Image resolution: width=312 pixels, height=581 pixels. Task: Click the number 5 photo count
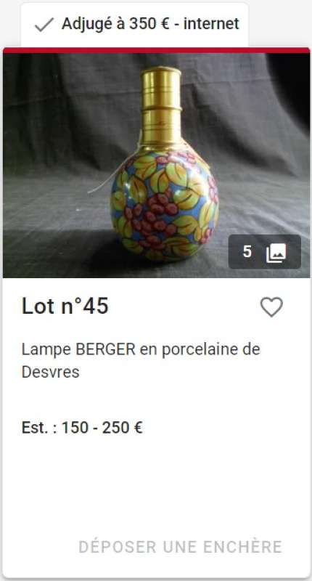click(247, 252)
